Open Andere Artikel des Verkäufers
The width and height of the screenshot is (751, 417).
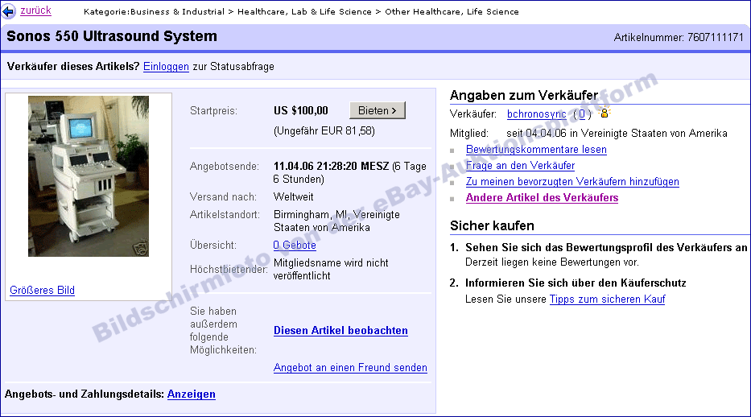542,198
